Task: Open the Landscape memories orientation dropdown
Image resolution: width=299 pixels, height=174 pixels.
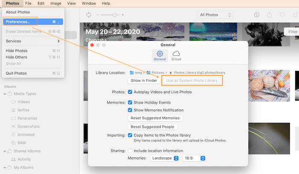Action: tap(164, 158)
